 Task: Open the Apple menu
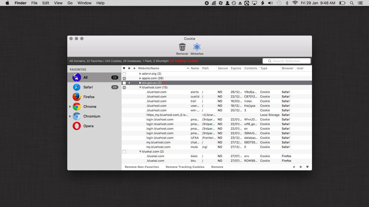[7, 3]
